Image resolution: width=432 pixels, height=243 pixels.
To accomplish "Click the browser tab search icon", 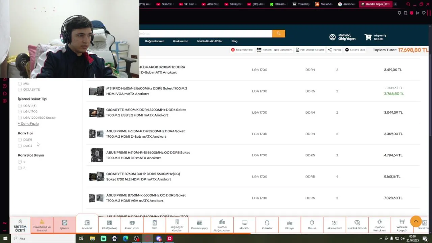I will click(408, 4).
